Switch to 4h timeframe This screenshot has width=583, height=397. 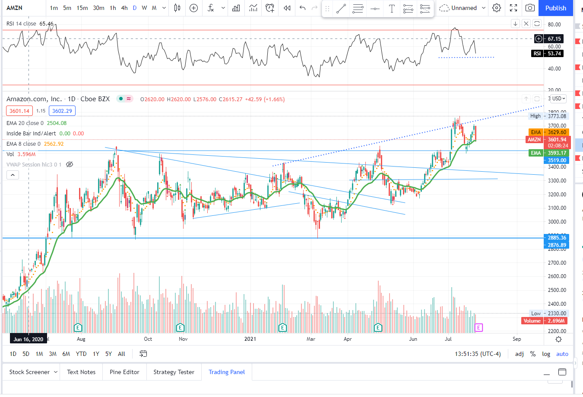tap(124, 8)
